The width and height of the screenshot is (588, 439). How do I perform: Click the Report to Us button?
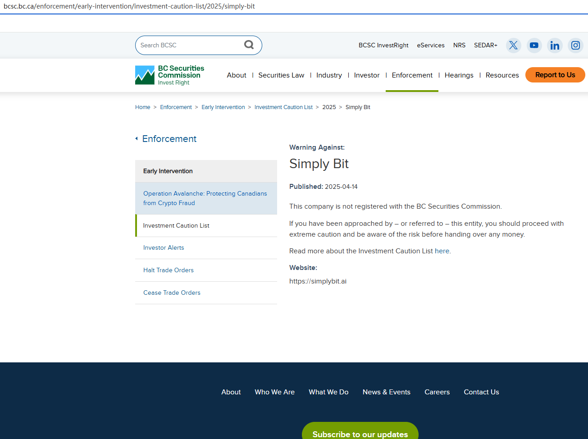click(x=555, y=75)
